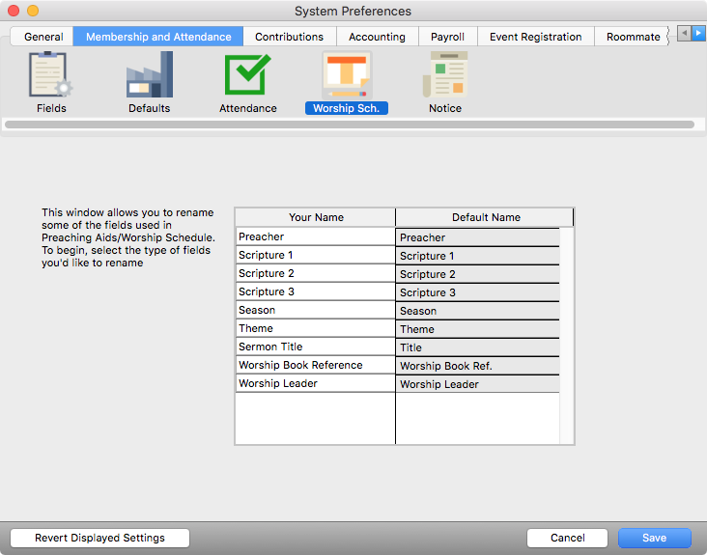Image resolution: width=707 pixels, height=555 pixels.
Task: Open the Fields preferences icon
Action: click(x=51, y=75)
